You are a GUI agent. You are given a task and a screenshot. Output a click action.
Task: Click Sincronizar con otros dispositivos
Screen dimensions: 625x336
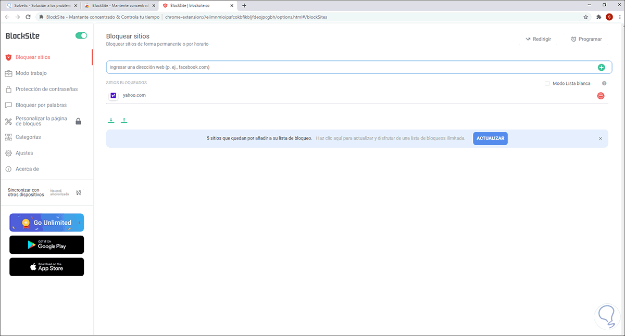tap(26, 192)
